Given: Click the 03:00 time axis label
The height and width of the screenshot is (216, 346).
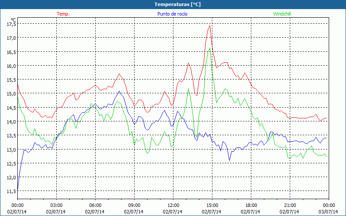Looking at the screenshot, I should point(57,206).
